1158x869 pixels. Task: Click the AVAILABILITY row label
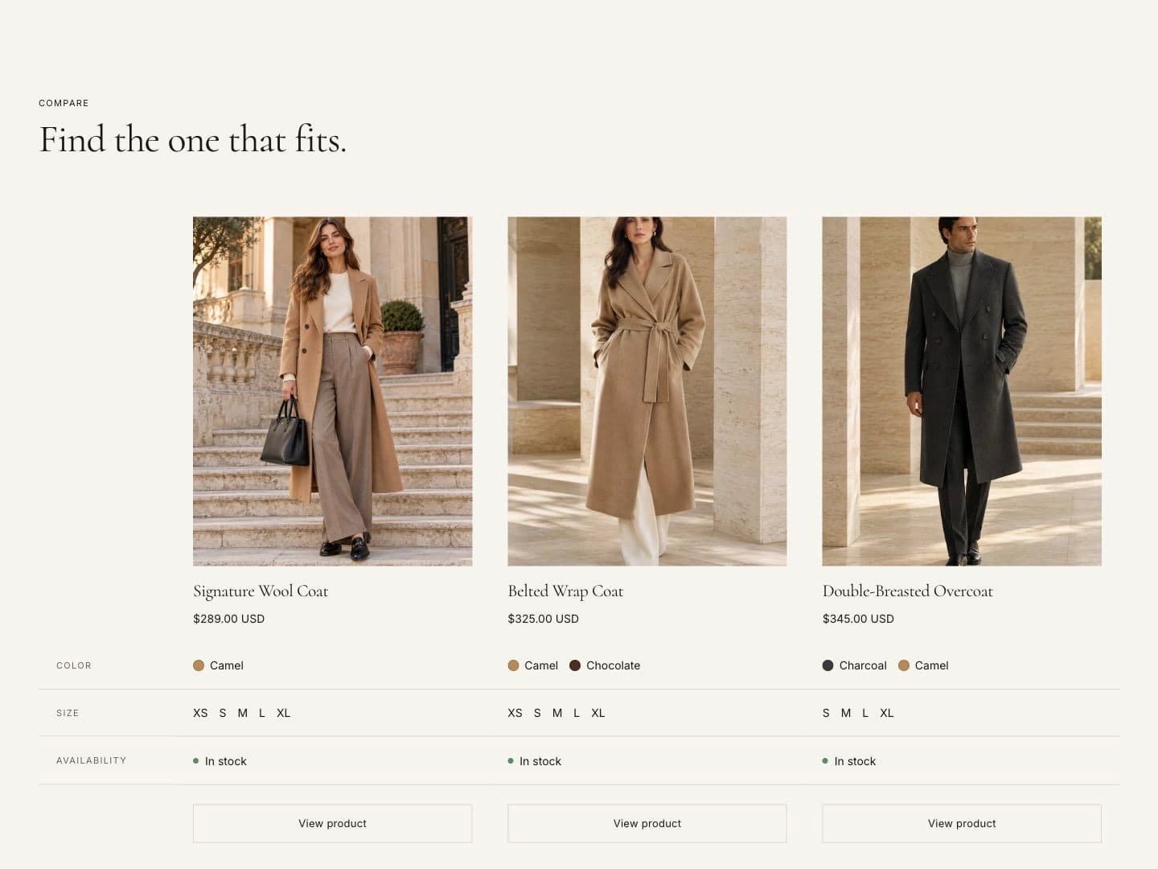pyautogui.click(x=91, y=760)
